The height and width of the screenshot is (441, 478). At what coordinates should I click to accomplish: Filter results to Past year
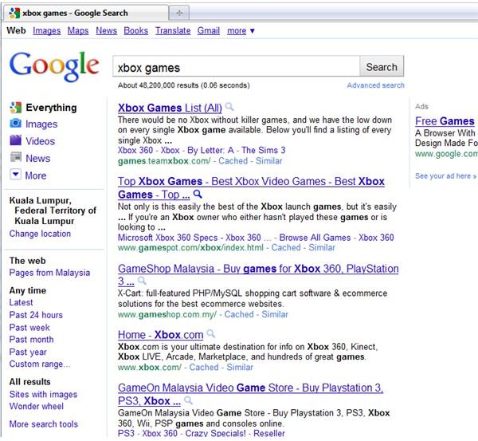click(x=28, y=352)
